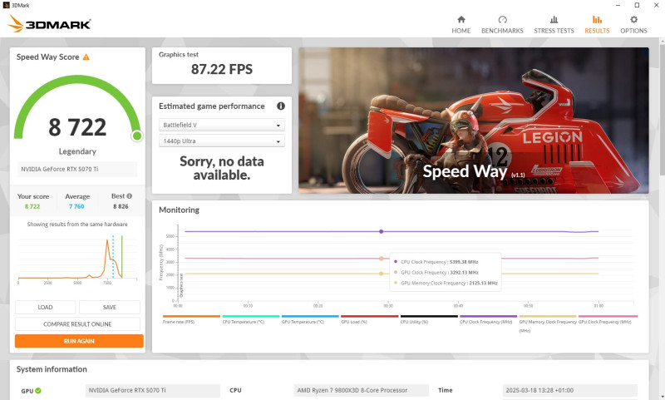Click Your score value 8 722
The height and width of the screenshot is (400, 665).
coord(32,206)
